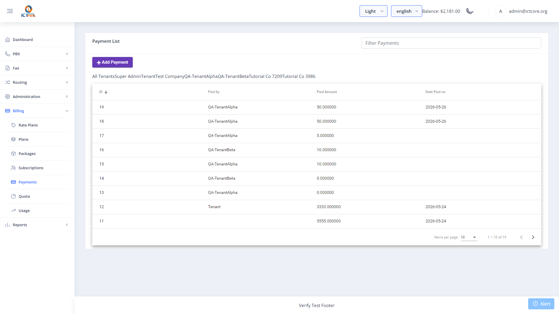Click Tenant in row 12

214,207
